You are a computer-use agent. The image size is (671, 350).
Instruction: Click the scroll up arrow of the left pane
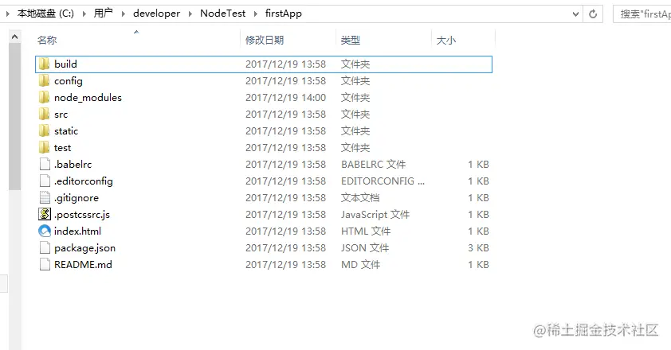click(x=14, y=37)
